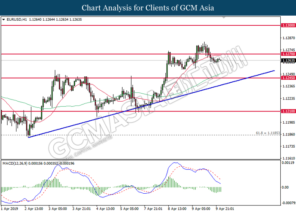296x211 pixels.
Task: Click the 1.11985 price axis value
Action: pyautogui.click(x=289, y=122)
